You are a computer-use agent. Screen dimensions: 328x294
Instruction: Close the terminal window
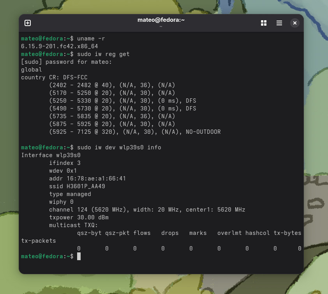coord(294,23)
